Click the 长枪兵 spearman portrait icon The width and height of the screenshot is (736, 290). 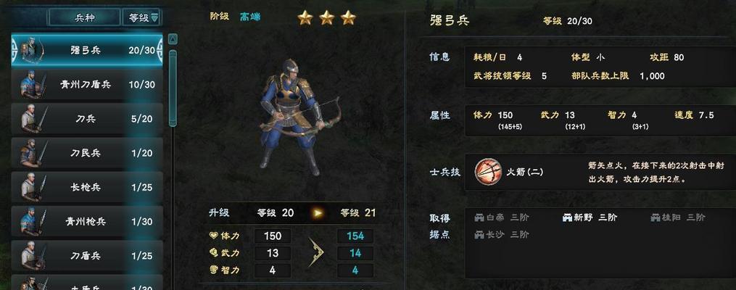32,187
